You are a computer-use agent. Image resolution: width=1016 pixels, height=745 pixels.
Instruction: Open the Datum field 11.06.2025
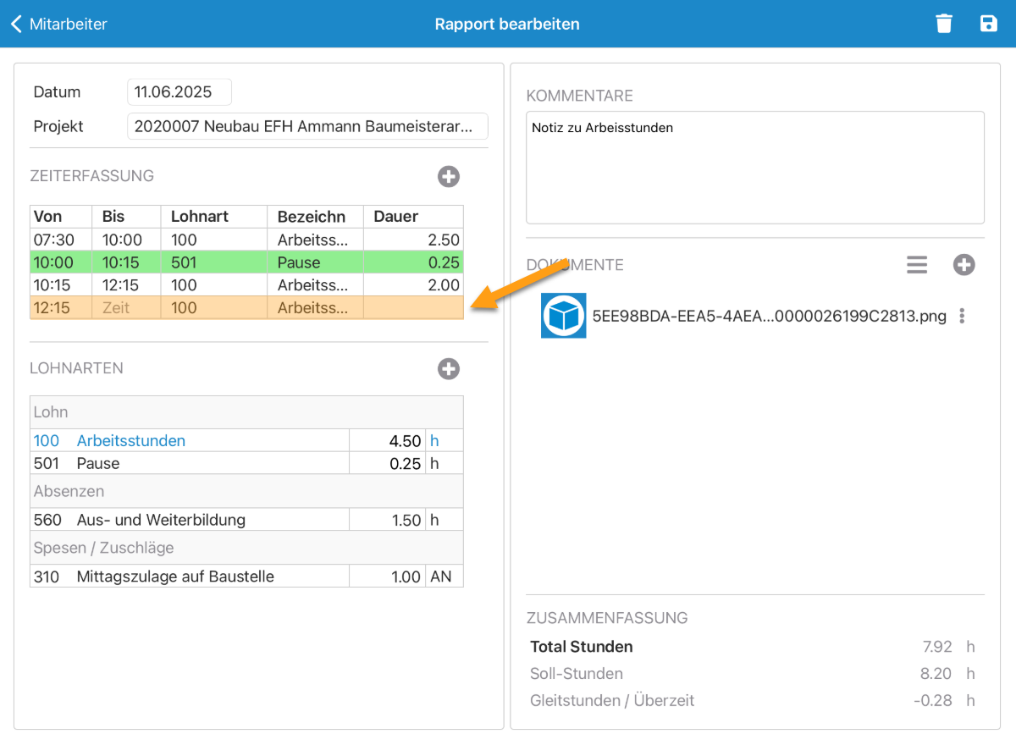point(179,92)
